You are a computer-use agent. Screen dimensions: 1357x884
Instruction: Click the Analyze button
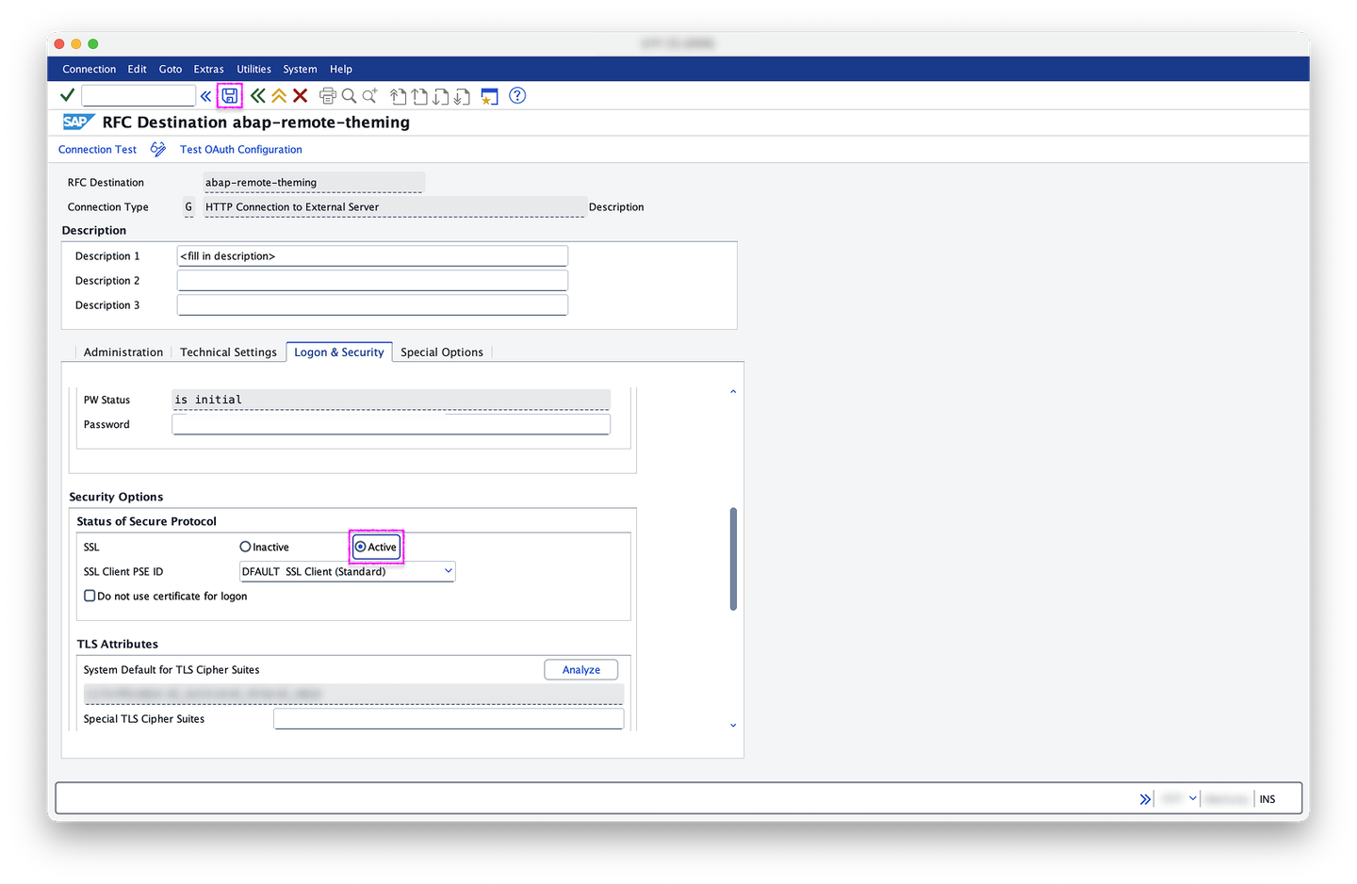pyautogui.click(x=581, y=669)
